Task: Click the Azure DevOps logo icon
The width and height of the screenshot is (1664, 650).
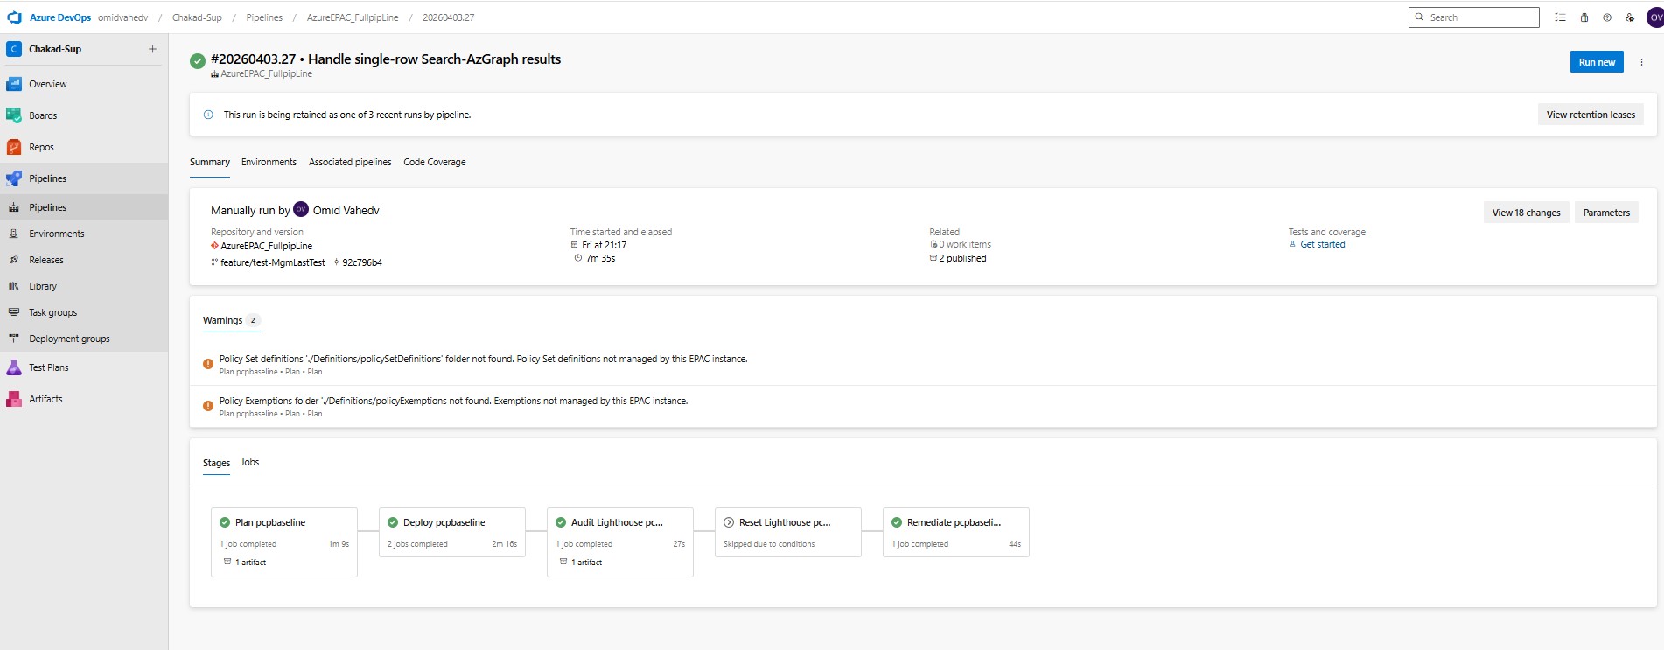Action: click(14, 17)
